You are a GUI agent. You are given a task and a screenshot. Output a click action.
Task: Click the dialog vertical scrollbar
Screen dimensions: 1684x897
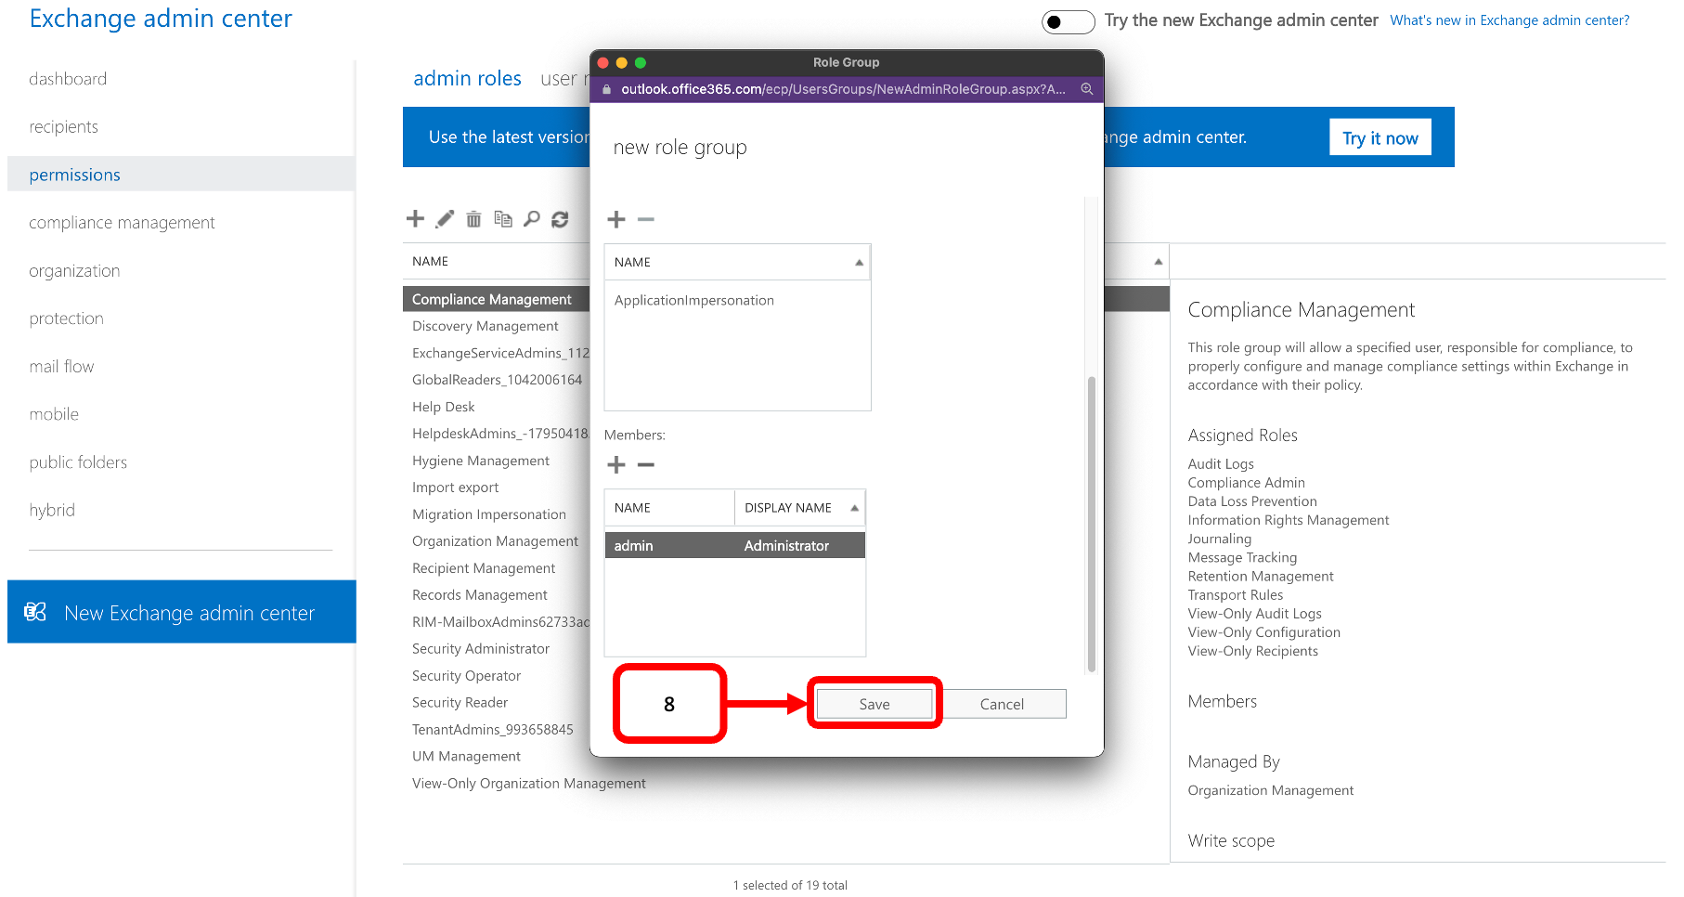[1091, 520]
